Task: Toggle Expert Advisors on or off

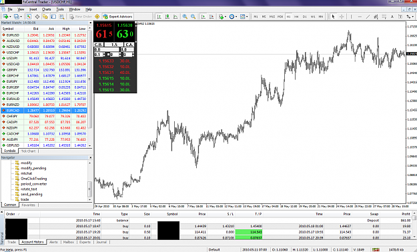Action: tap(118, 17)
